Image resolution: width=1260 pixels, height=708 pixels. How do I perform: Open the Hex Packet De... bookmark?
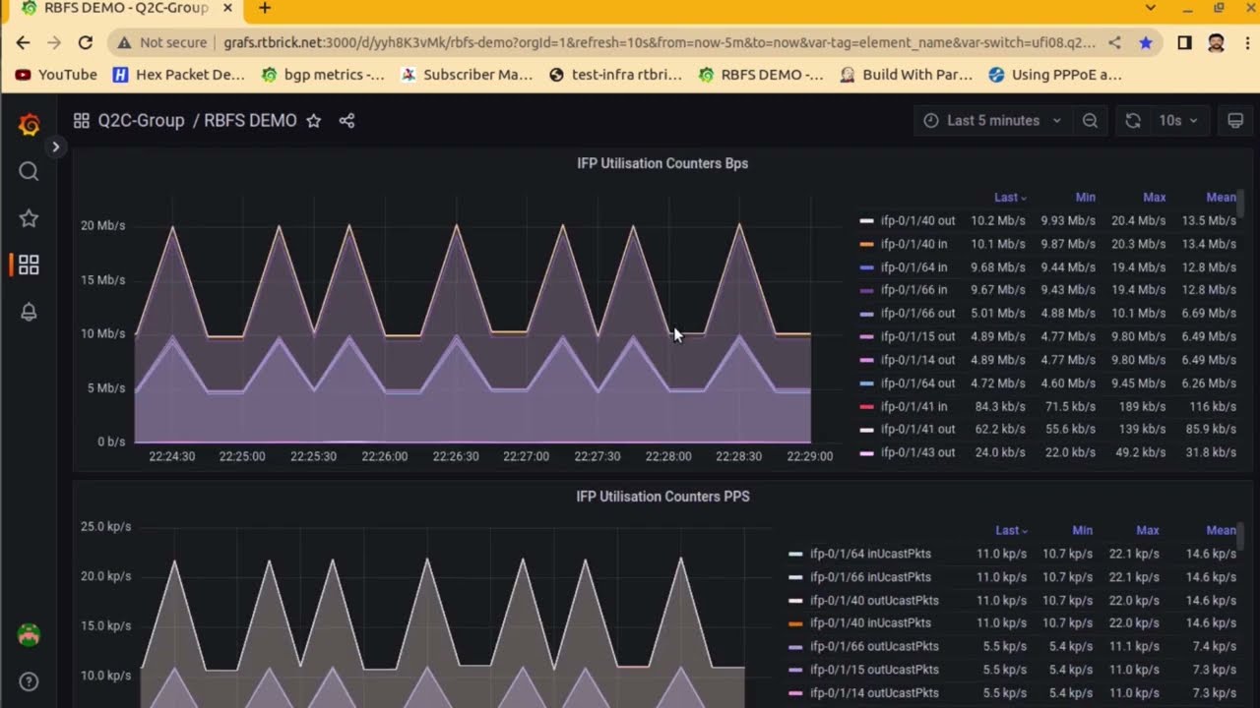click(x=179, y=75)
